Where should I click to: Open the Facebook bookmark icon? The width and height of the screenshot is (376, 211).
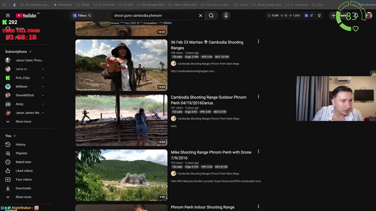click(14, 5)
